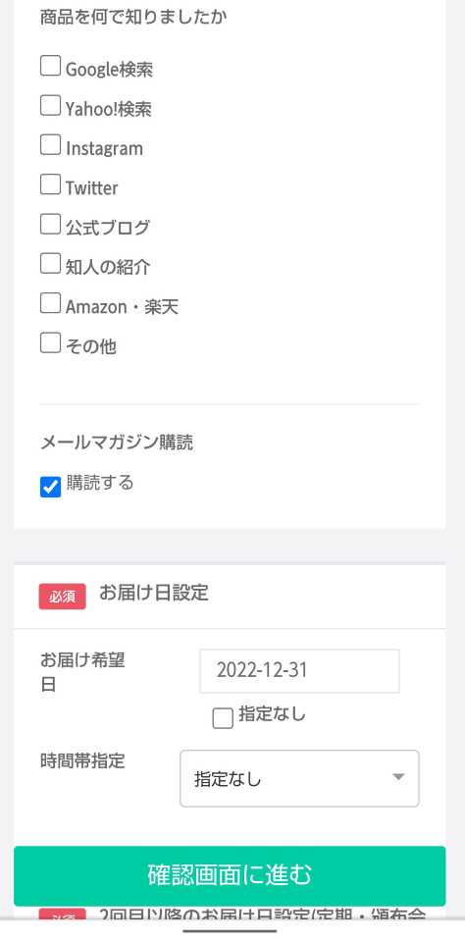Toggle the 指定なし checkbox under delivery date
465x940 pixels.
click(x=223, y=718)
